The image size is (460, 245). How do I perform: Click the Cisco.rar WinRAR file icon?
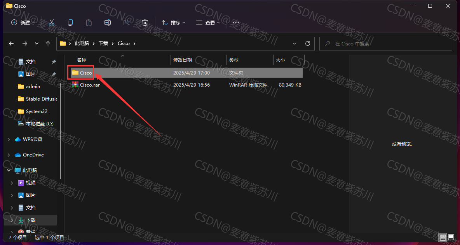pyautogui.click(x=75, y=85)
